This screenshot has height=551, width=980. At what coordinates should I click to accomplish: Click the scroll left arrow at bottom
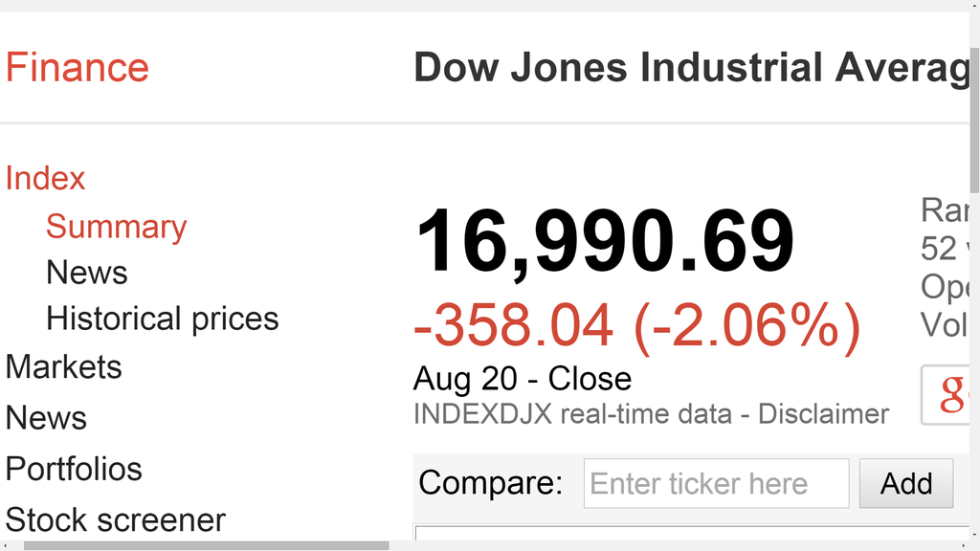5,545
